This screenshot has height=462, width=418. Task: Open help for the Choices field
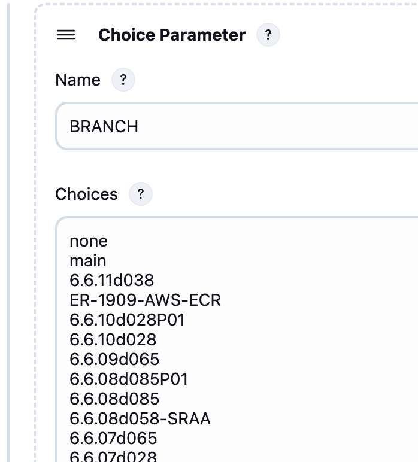(140, 194)
